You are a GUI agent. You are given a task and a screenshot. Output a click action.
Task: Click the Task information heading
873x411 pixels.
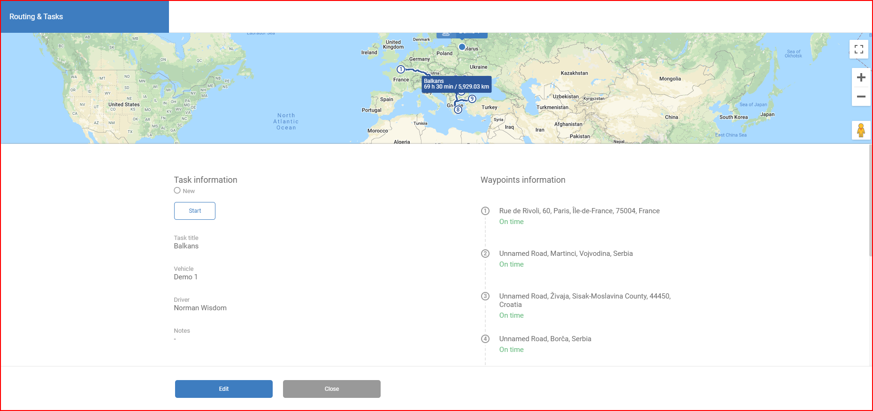[x=206, y=180]
